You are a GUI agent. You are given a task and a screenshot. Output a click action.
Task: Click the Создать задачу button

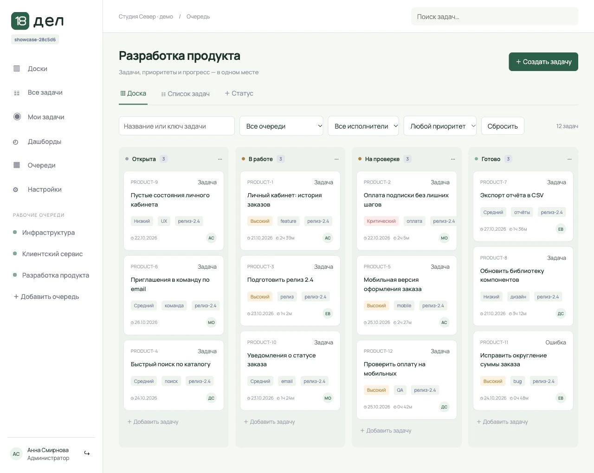pos(543,62)
